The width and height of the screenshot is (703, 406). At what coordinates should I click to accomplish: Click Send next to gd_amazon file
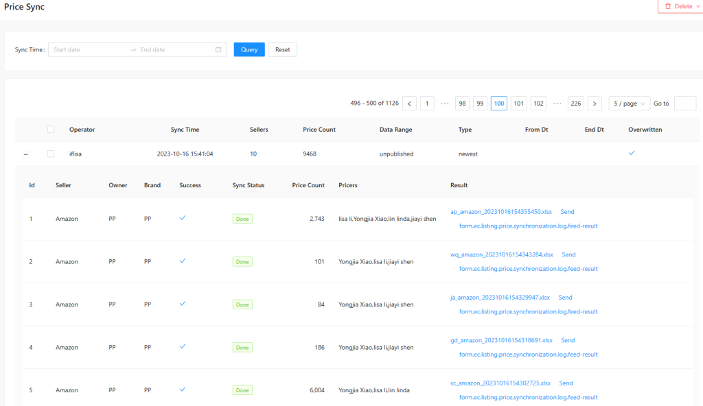568,341
